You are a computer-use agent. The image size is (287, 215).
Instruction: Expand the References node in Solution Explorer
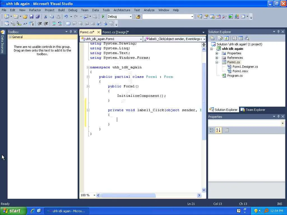click(x=217, y=58)
